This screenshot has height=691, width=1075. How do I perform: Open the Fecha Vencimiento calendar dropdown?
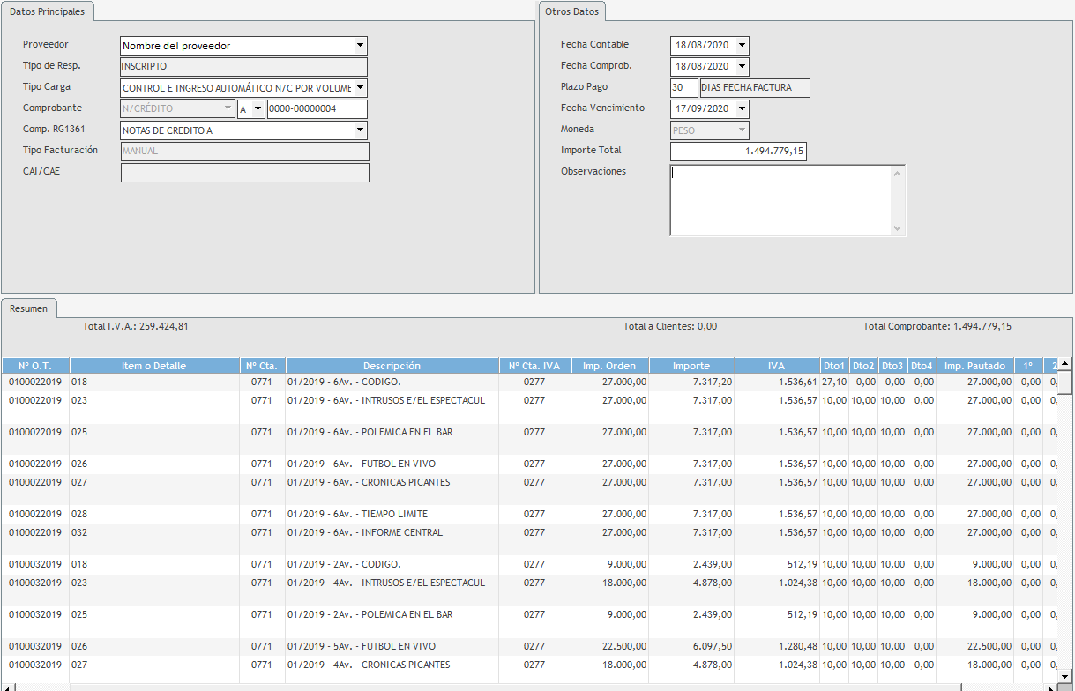point(742,109)
